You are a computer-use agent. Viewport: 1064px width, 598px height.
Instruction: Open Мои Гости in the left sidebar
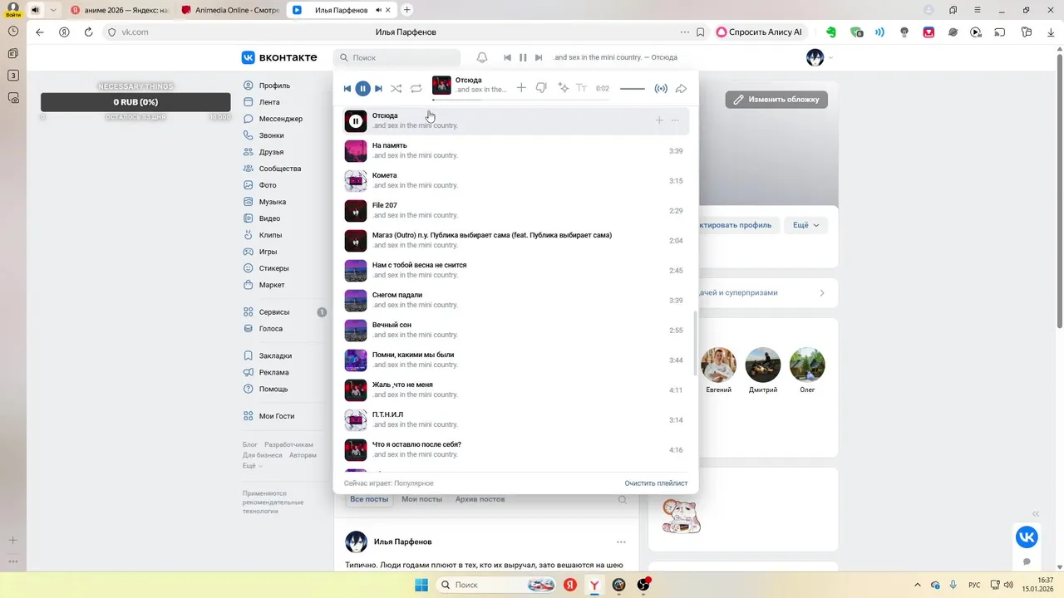click(x=277, y=416)
